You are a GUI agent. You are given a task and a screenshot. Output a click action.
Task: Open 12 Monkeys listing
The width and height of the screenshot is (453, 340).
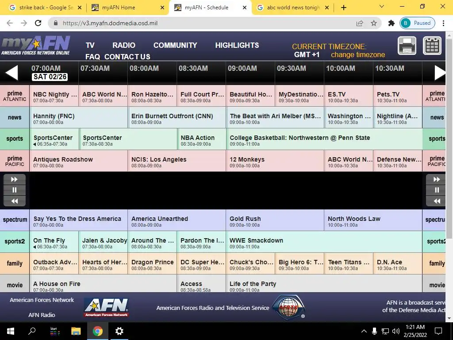pos(275,161)
